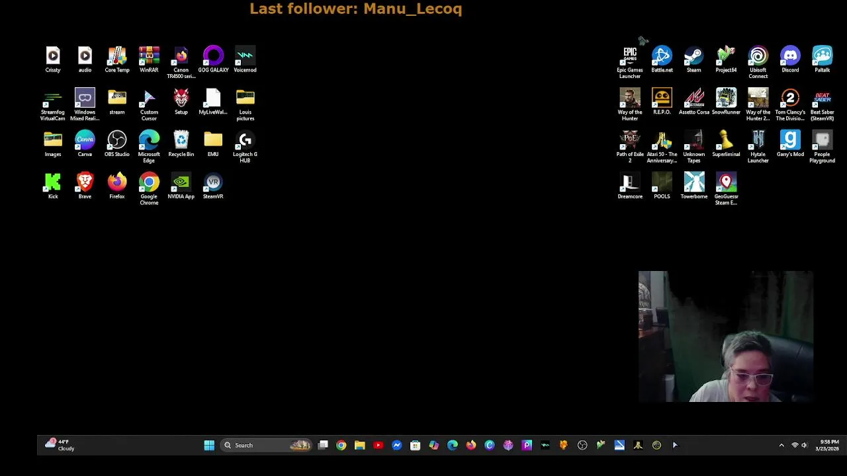
Task: Open the Wi-Fi network tray icon
Action: [795, 446]
